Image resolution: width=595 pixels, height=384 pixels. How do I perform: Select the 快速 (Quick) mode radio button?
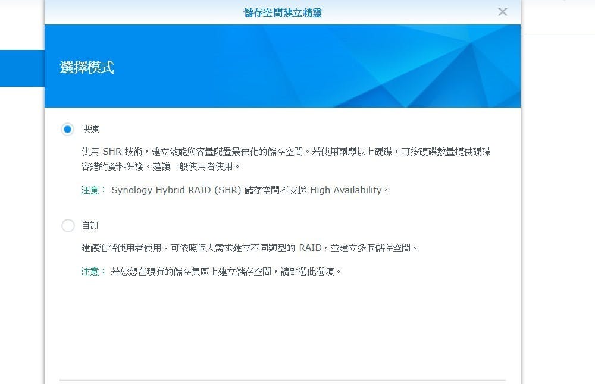point(67,128)
